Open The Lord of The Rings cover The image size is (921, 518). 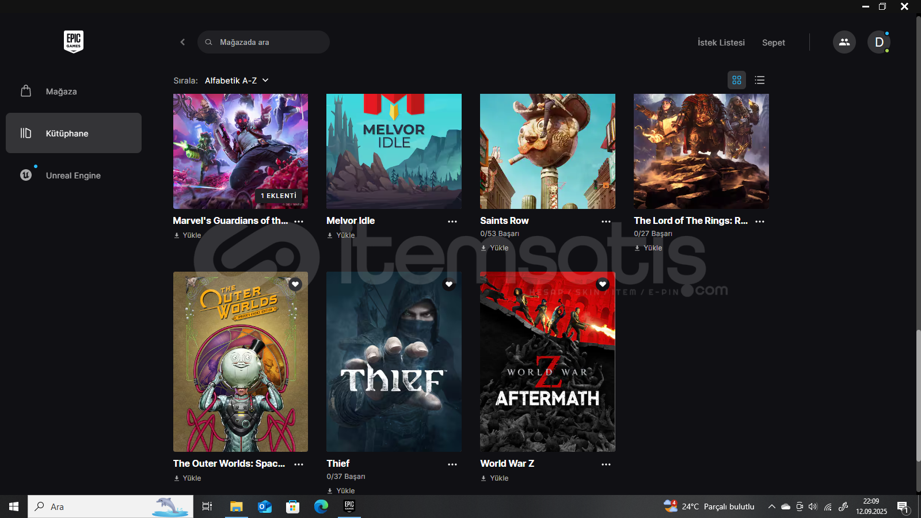click(701, 151)
